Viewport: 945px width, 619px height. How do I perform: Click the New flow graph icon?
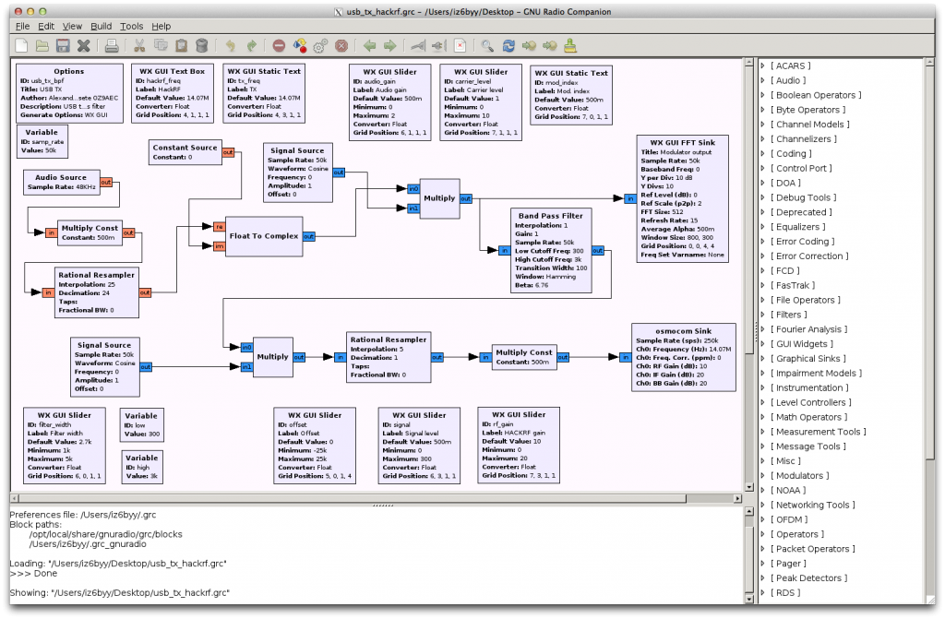coord(20,45)
